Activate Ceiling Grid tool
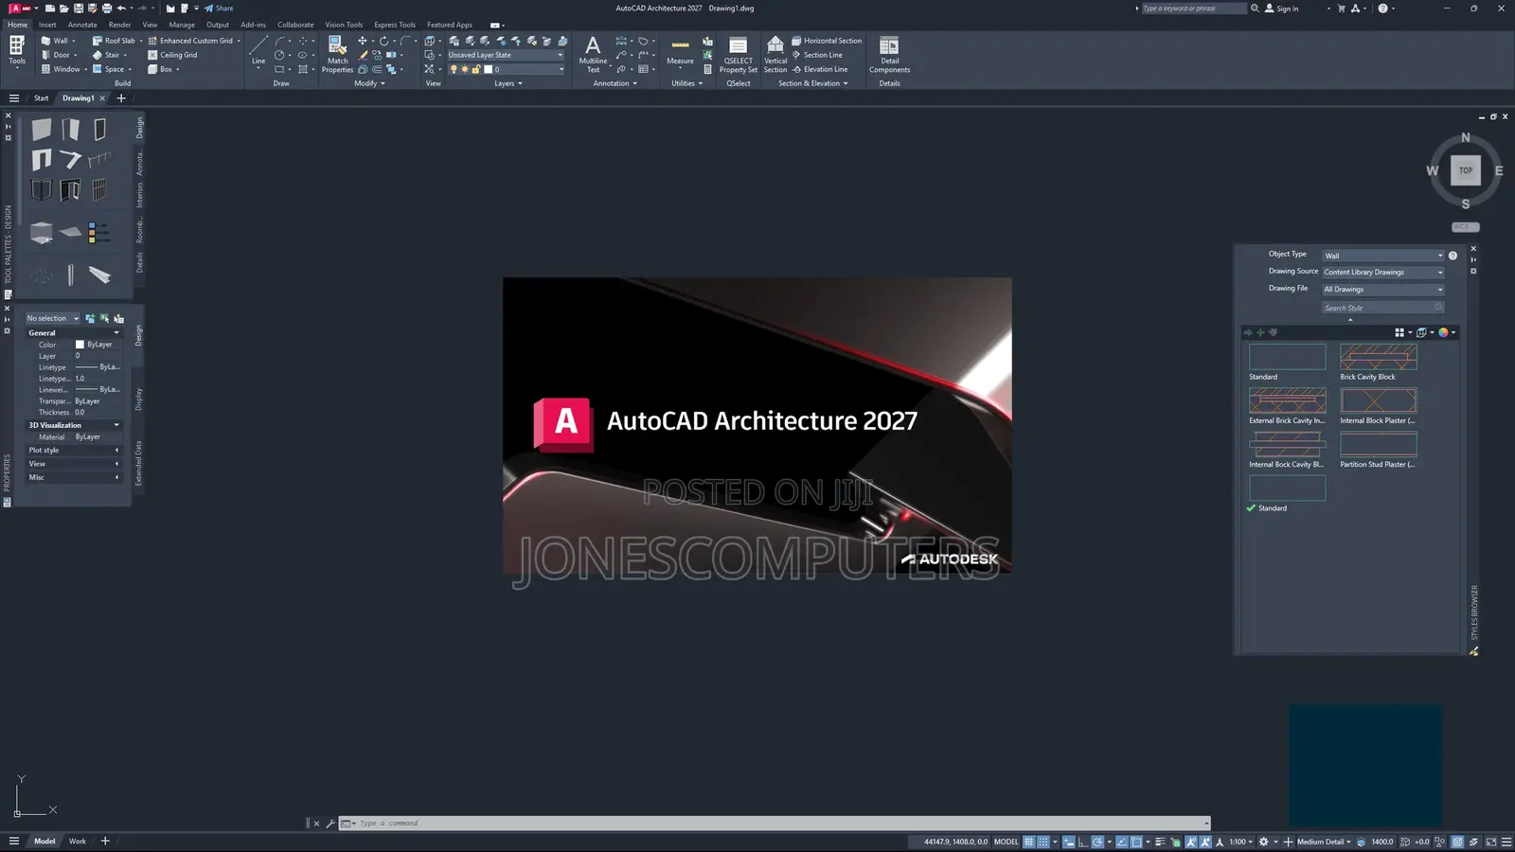 [172, 55]
